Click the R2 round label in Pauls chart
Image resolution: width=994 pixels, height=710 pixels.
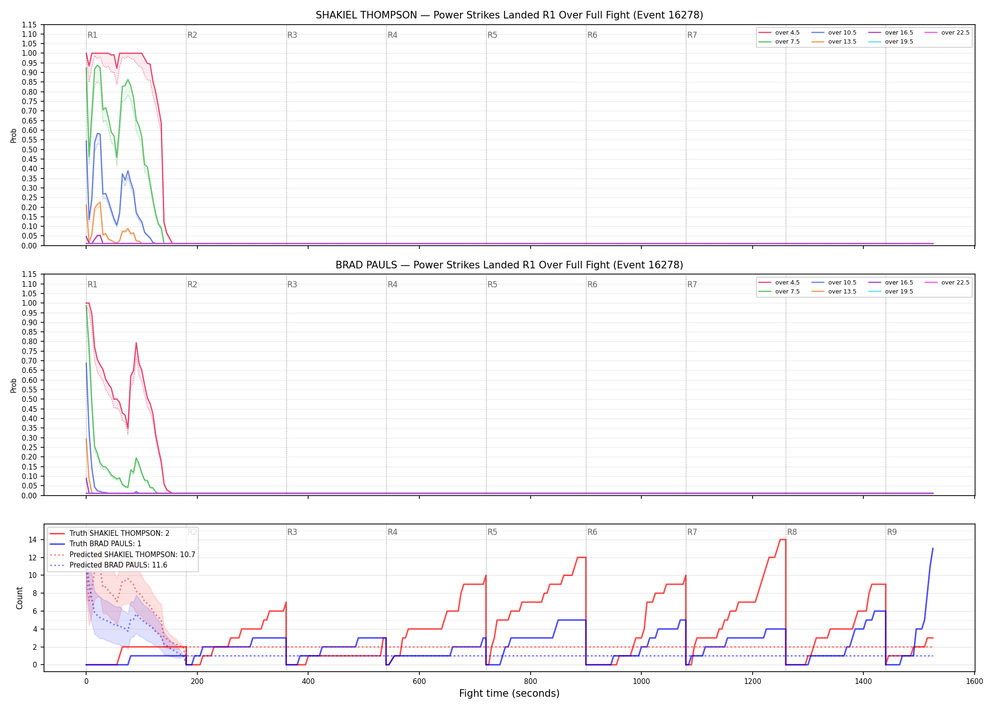pos(192,284)
